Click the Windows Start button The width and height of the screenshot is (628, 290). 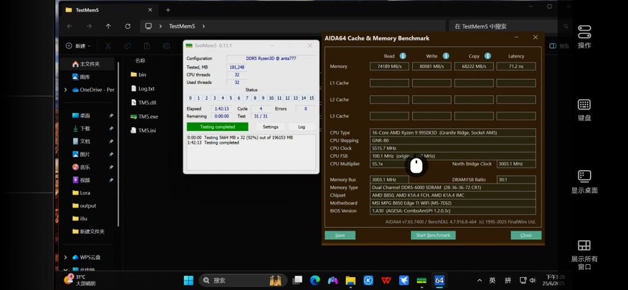[x=188, y=280]
